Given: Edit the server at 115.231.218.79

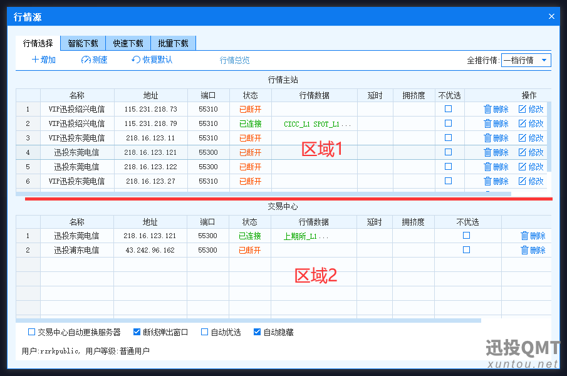Looking at the screenshot, I should tap(531, 123).
